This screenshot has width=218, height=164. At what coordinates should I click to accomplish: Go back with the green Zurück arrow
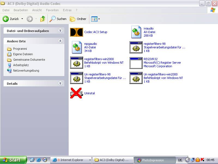point(6,19)
